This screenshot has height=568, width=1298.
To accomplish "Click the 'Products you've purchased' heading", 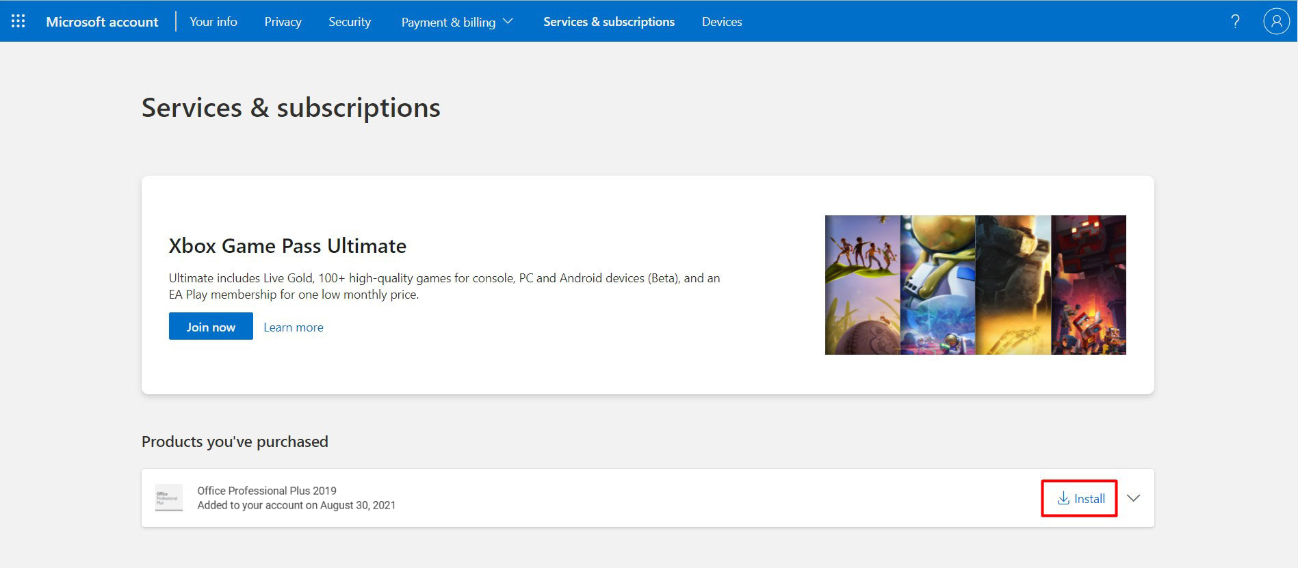I will tap(235, 442).
